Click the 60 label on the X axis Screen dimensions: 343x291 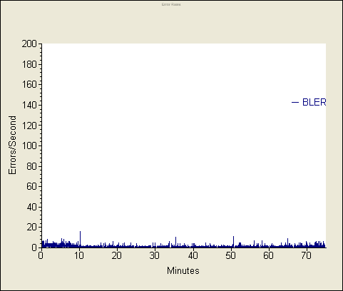(x=268, y=255)
